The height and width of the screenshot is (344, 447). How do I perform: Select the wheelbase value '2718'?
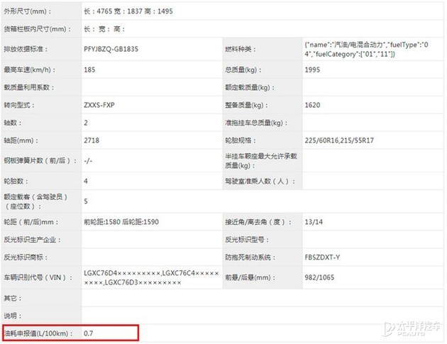click(92, 140)
